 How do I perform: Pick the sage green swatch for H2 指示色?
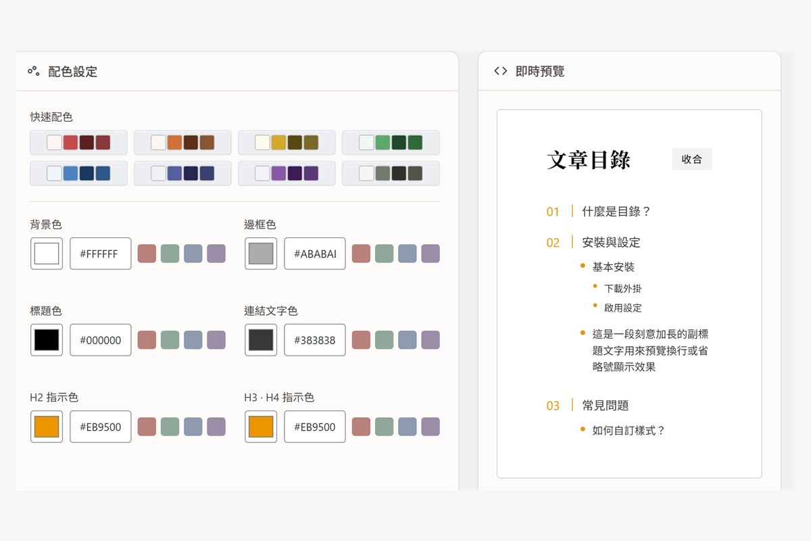coord(170,427)
